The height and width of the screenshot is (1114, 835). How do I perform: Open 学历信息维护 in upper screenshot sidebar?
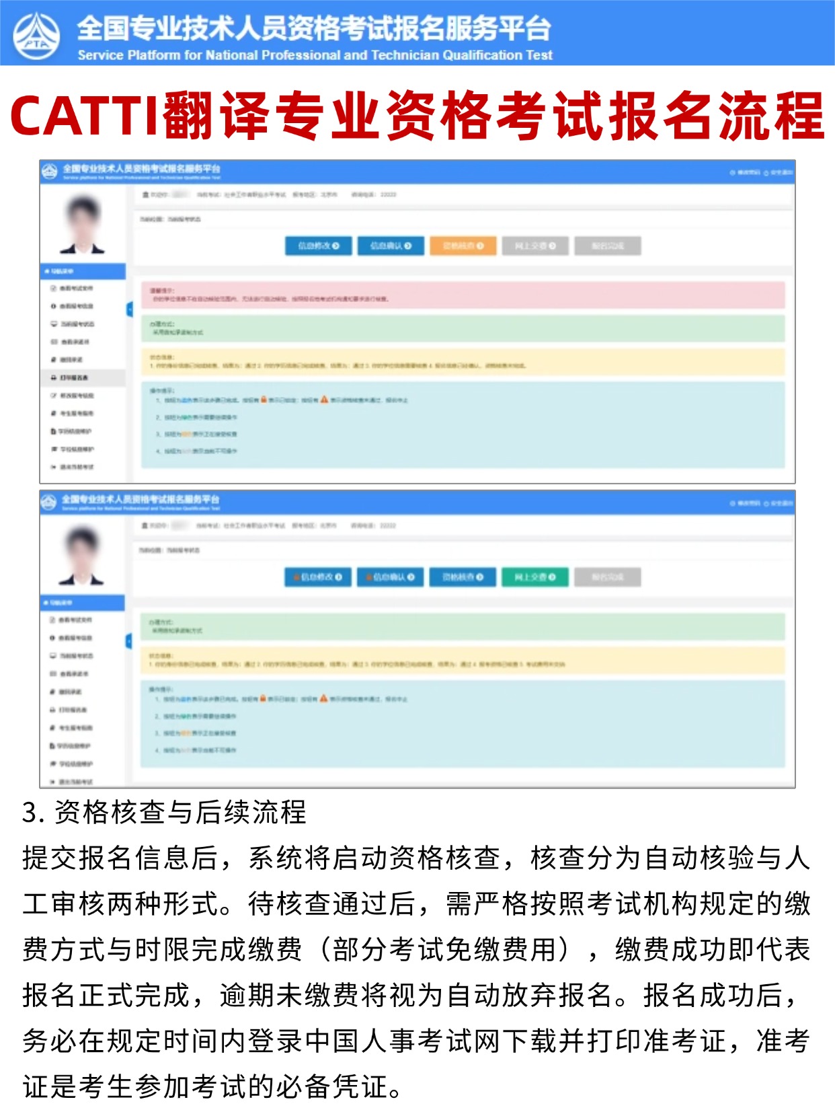click(x=73, y=431)
